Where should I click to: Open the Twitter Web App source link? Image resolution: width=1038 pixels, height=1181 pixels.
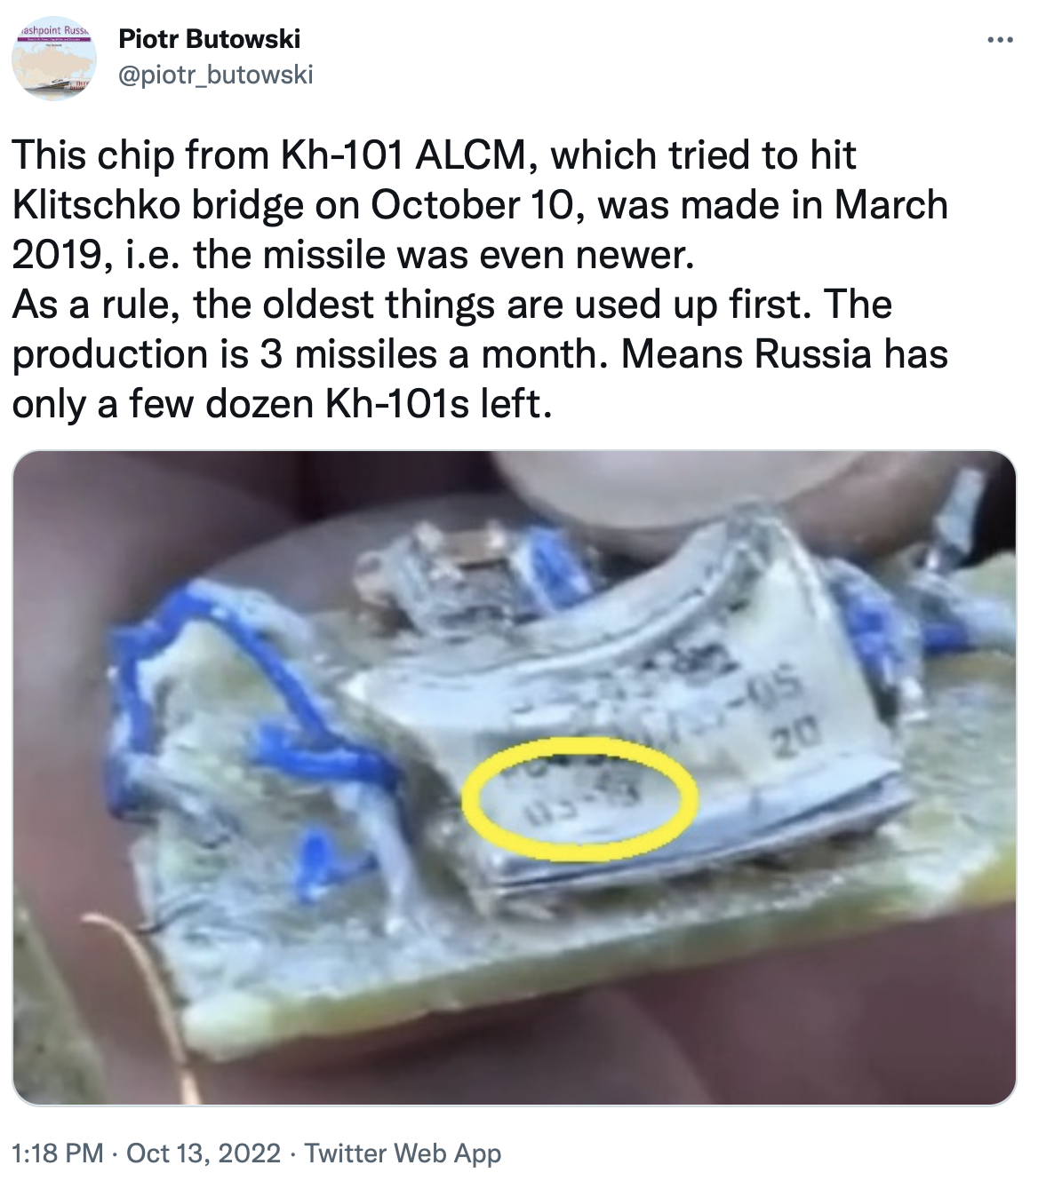[x=403, y=1153]
